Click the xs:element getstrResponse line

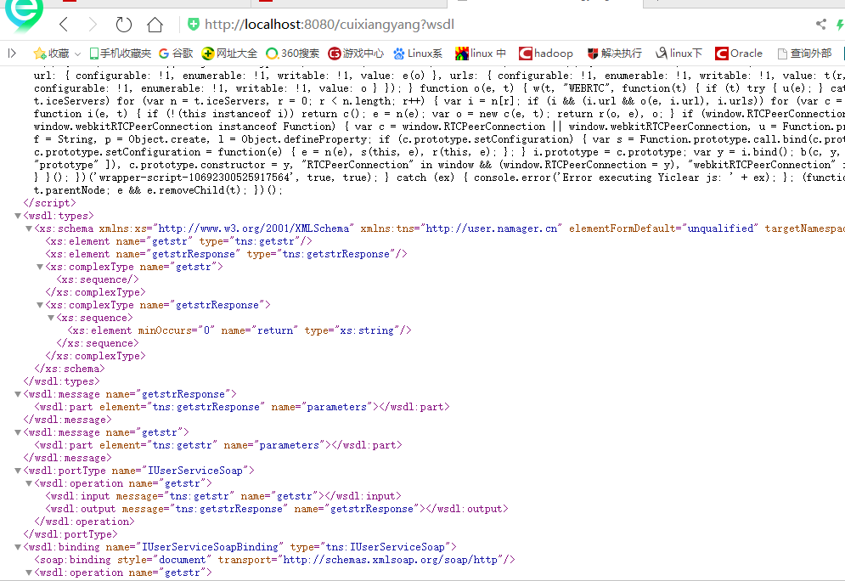pyautogui.click(x=227, y=254)
